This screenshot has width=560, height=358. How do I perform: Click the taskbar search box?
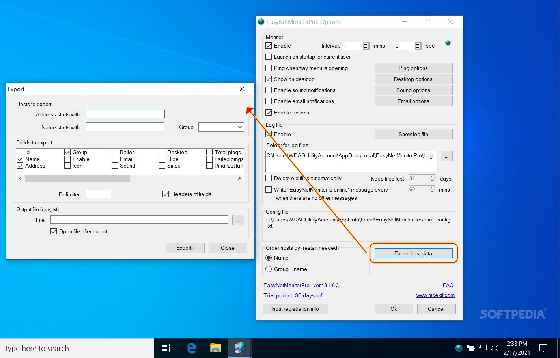(x=77, y=348)
